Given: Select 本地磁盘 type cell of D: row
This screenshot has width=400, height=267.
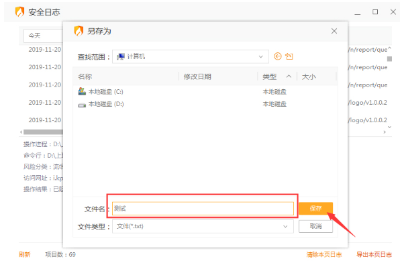Looking at the screenshot, I should 274,104.
